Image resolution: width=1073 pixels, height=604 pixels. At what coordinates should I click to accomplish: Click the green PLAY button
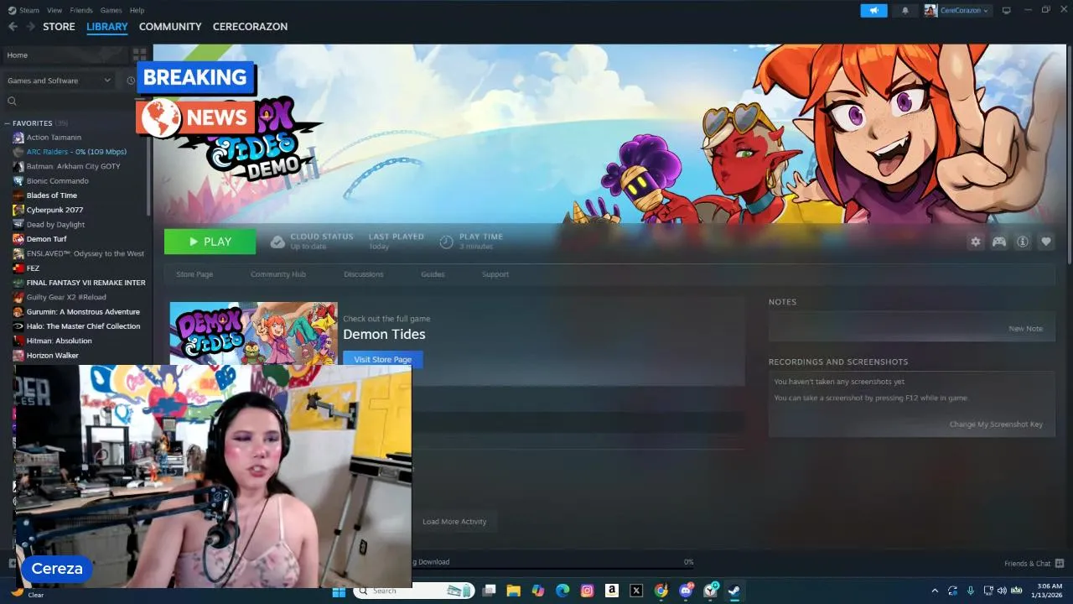pos(210,242)
